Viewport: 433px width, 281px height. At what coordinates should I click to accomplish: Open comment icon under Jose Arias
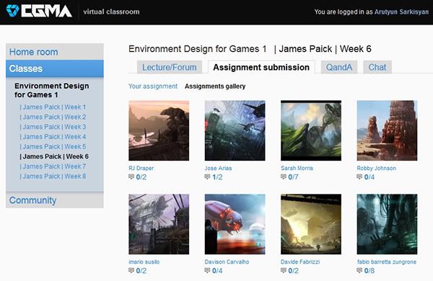pyautogui.click(x=207, y=177)
